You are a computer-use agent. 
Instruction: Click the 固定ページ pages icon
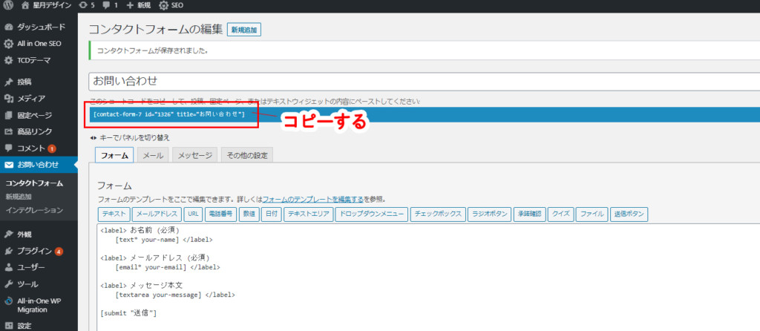pyautogui.click(x=8, y=115)
